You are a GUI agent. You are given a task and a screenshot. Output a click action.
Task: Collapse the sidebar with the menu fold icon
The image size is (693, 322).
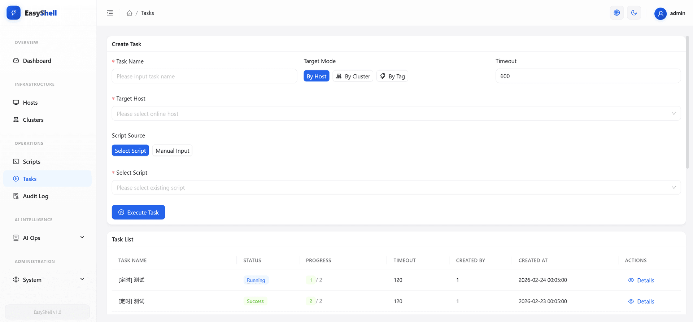pyautogui.click(x=110, y=13)
